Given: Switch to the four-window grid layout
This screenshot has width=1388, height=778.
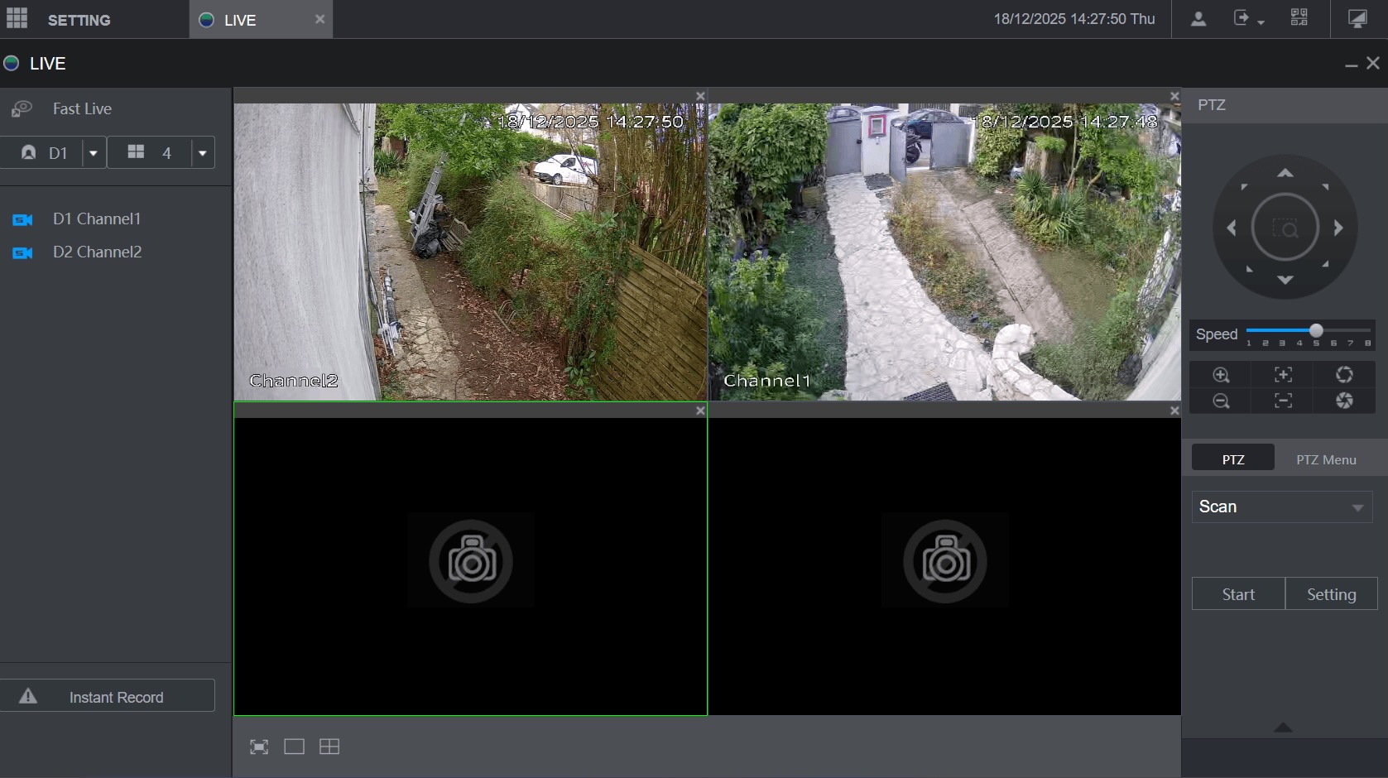Looking at the screenshot, I should [329, 747].
